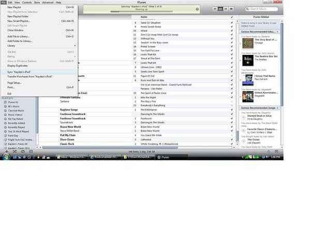Image resolution: width=321 pixels, height=241 pixels.
Task: Switch to list view button
Action: [x=215, y=9]
